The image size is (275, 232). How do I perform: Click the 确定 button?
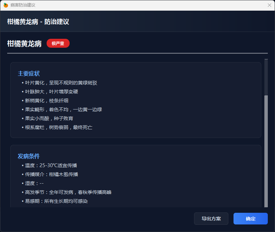point(250,219)
